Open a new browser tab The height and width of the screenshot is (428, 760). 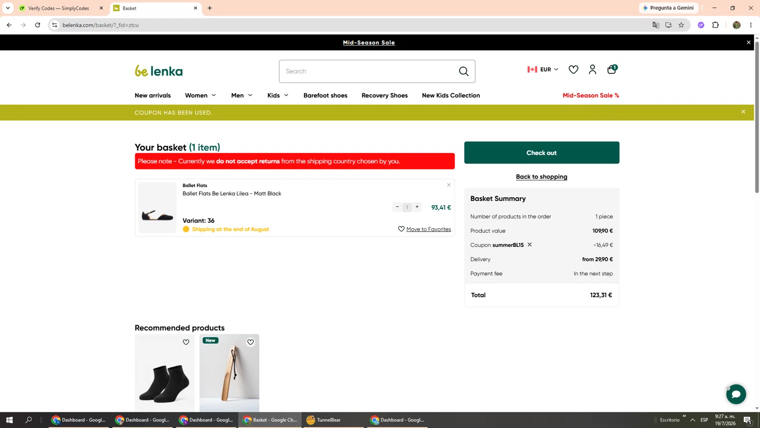click(x=210, y=8)
